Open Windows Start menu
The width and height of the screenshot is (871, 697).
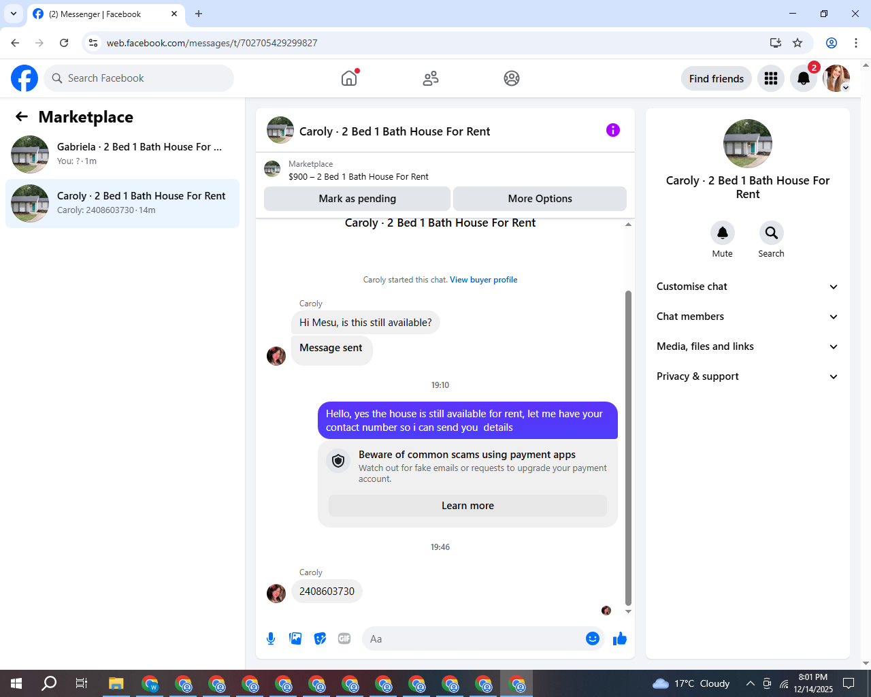pyautogui.click(x=16, y=683)
